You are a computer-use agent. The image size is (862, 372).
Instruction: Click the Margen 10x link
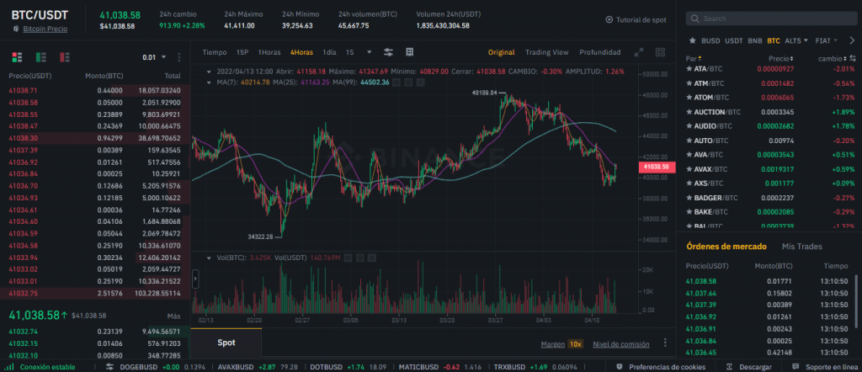pos(561,344)
